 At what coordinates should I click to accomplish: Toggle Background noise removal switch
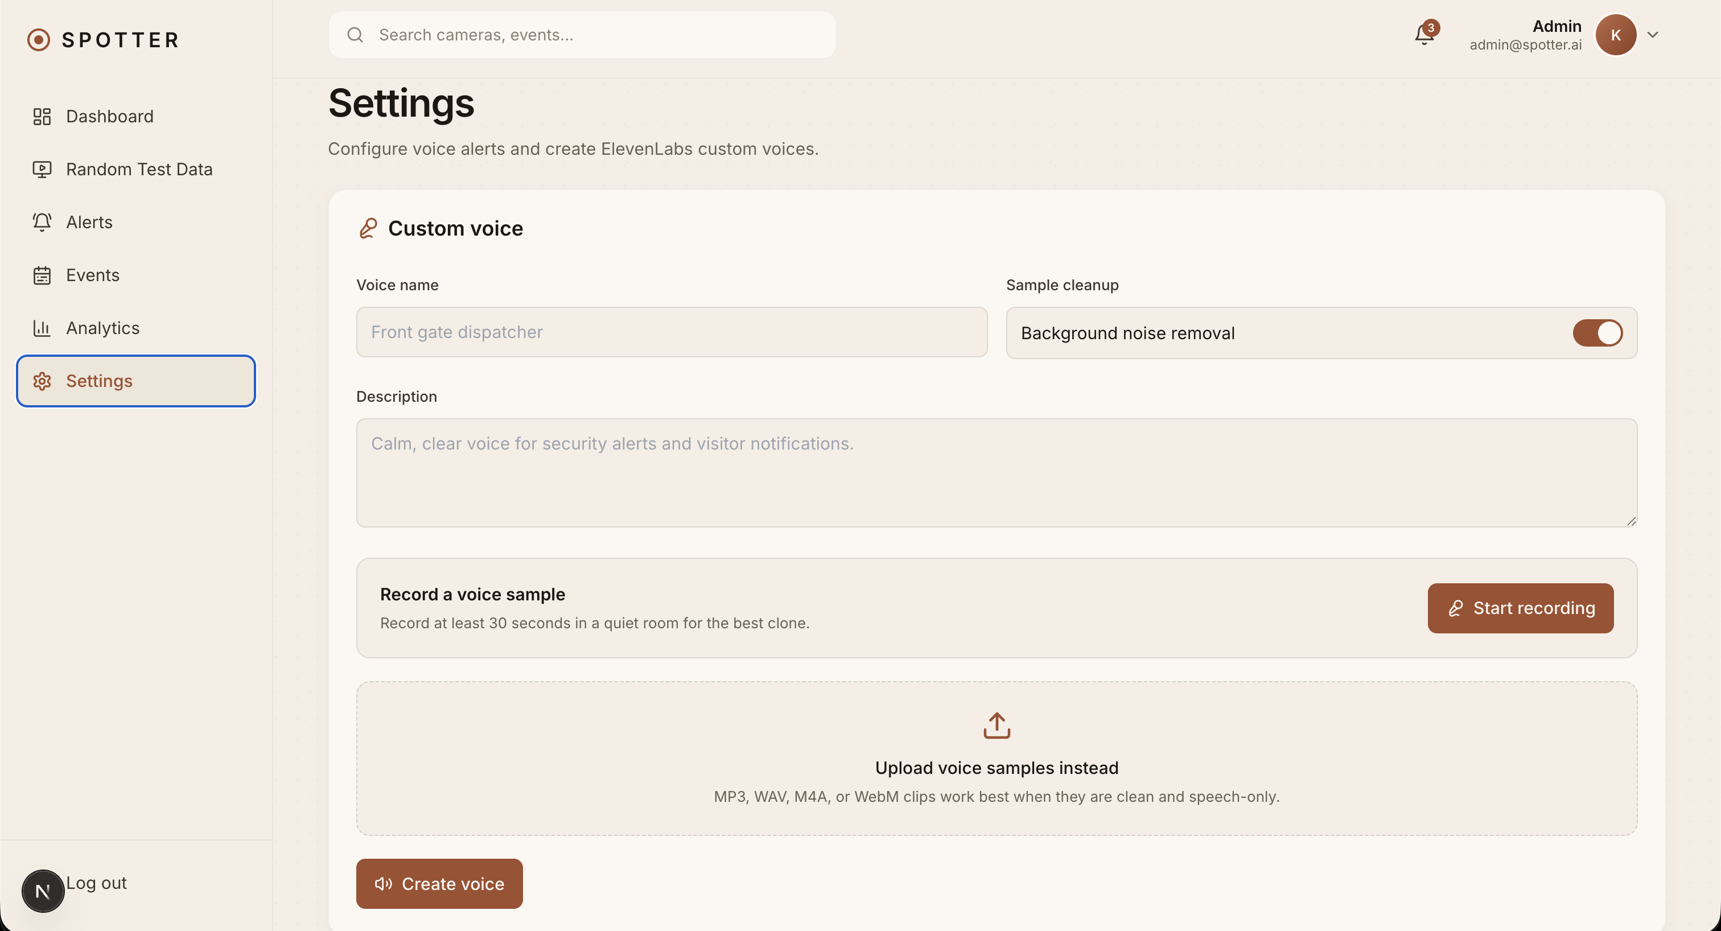1597,332
